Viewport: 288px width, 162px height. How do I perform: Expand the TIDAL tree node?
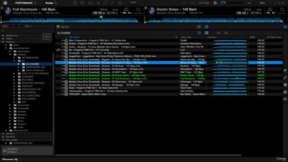click(x=3, y=39)
